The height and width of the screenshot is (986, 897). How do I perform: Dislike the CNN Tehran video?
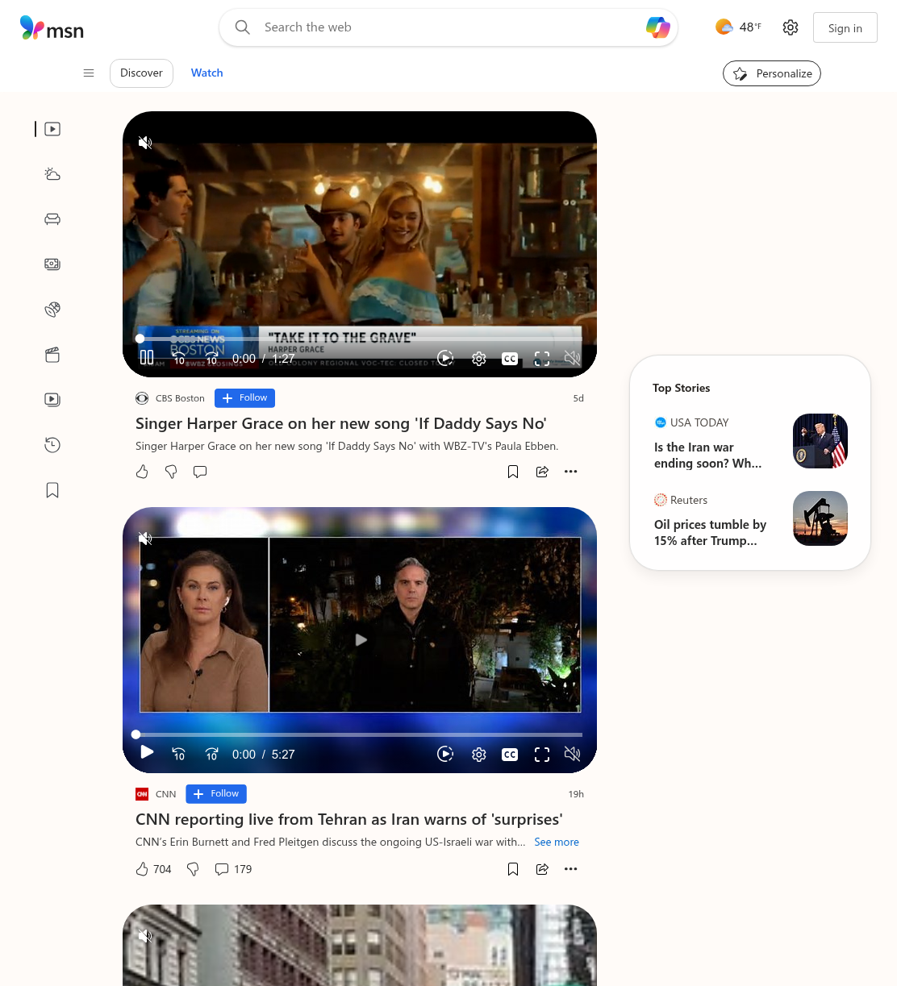(x=193, y=869)
